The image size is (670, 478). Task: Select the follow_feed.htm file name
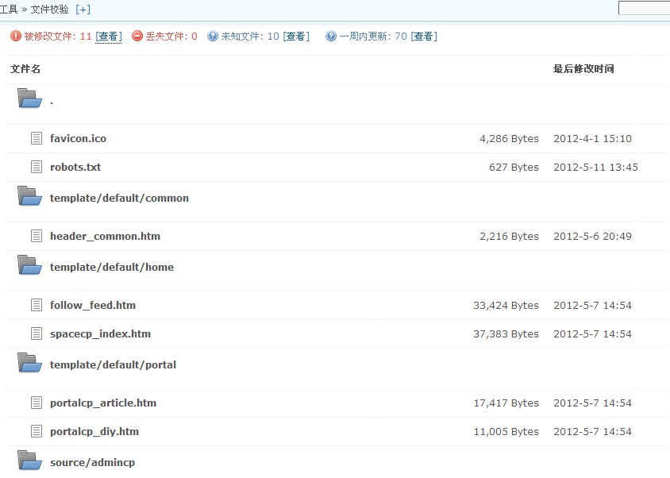pos(92,305)
